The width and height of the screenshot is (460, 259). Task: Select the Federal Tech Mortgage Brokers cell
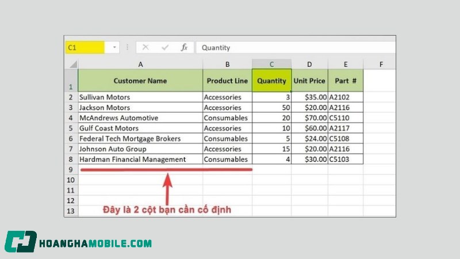click(140, 139)
